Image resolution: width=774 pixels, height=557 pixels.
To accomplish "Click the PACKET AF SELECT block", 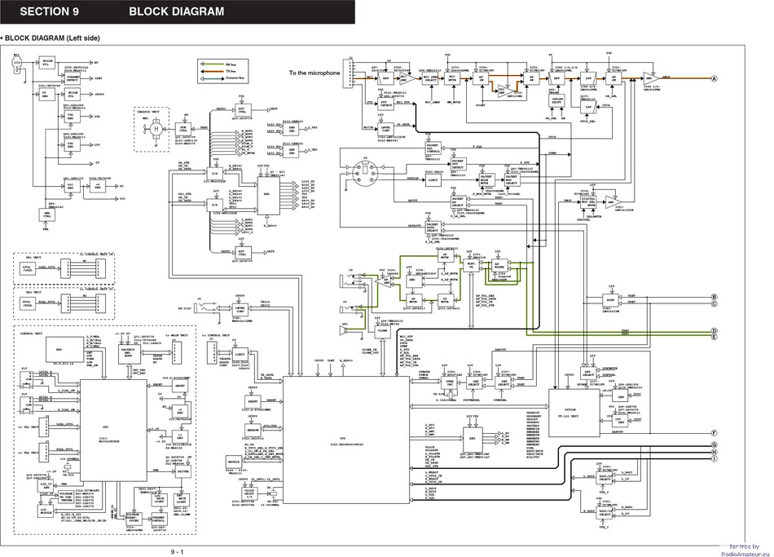I will [x=458, y=202].
